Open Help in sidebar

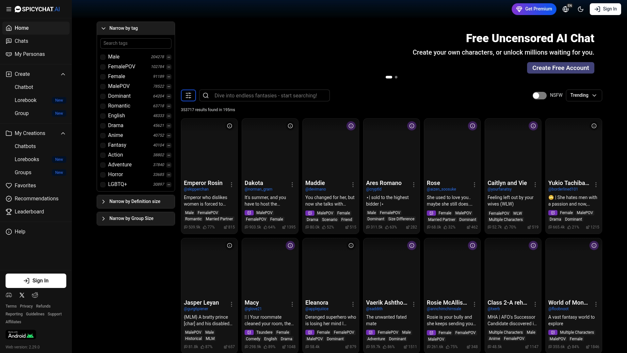coord(36,232)
